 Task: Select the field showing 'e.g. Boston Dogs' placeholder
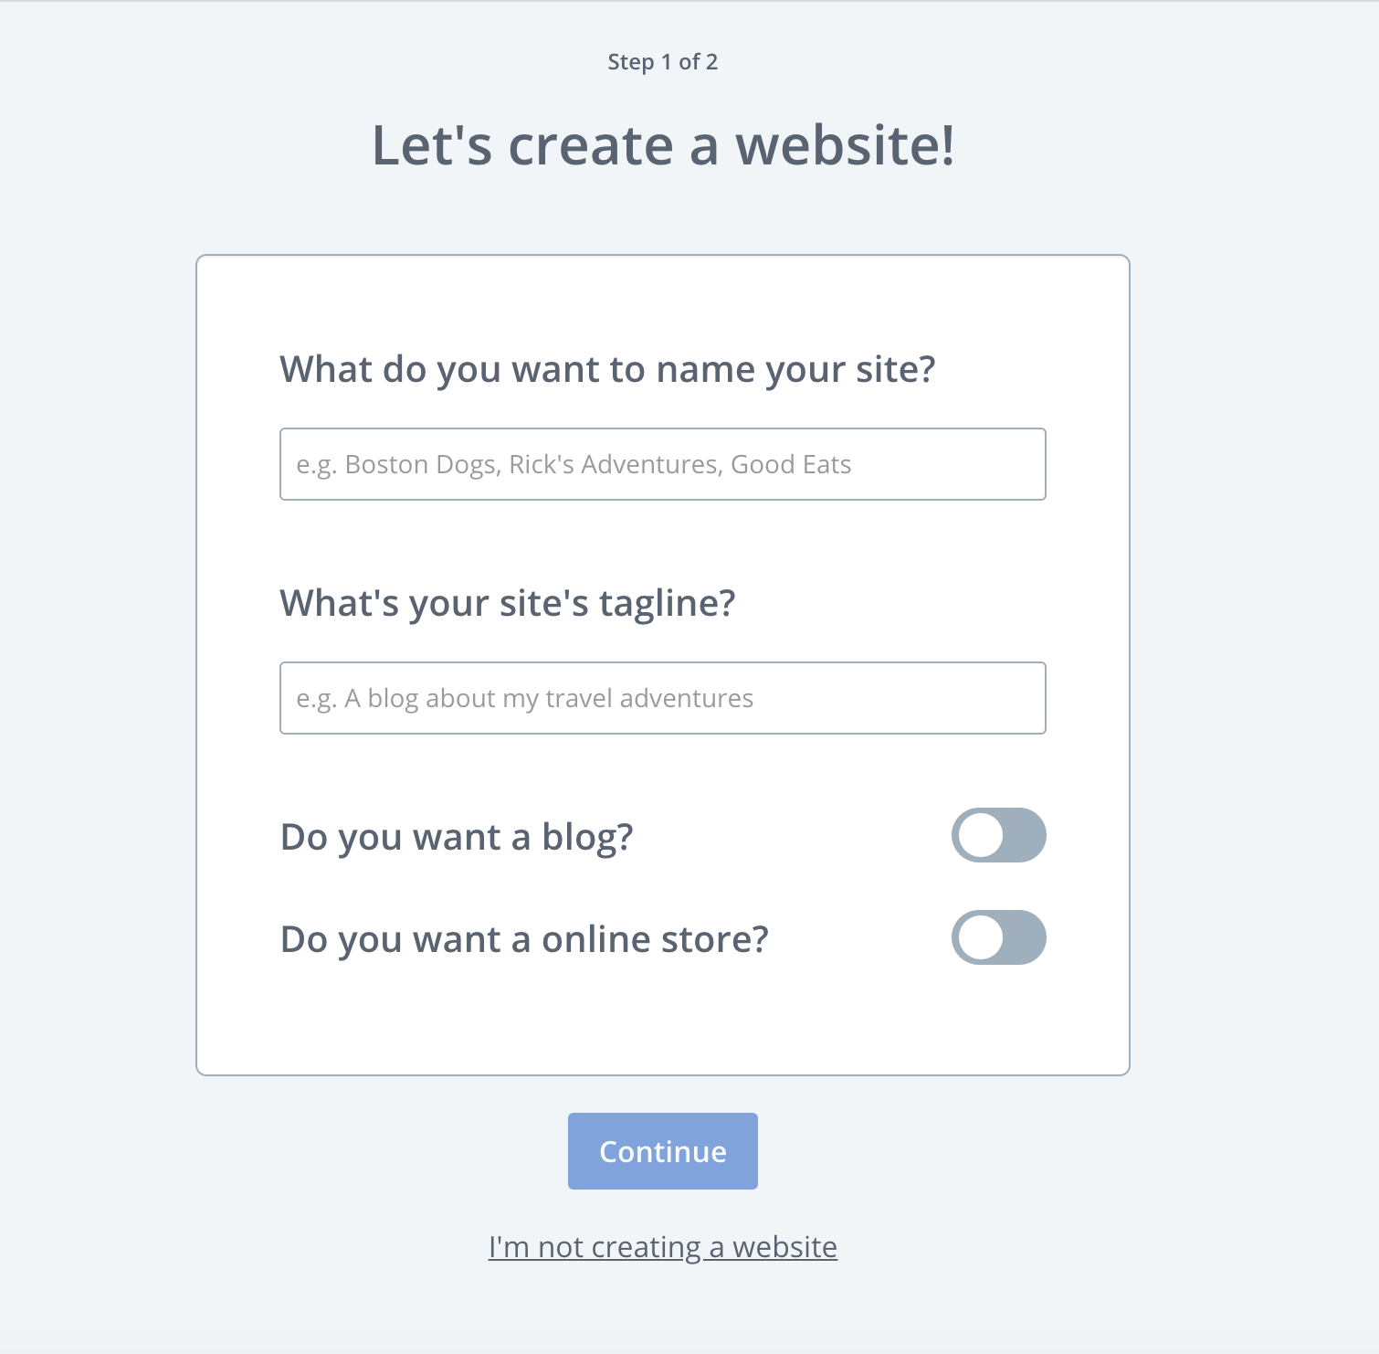[662, 464]
